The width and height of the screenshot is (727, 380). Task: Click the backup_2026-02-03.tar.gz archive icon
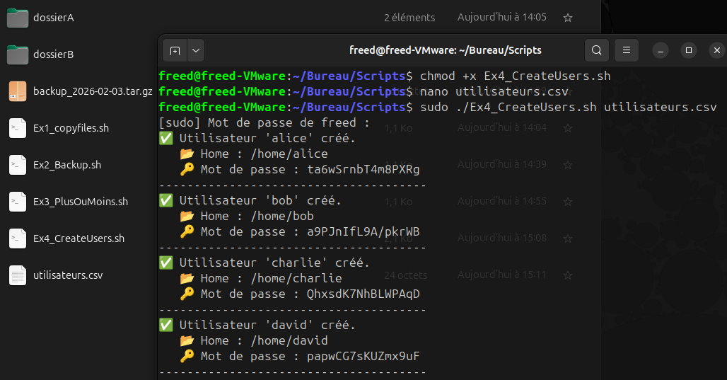(x=18, y=91)
